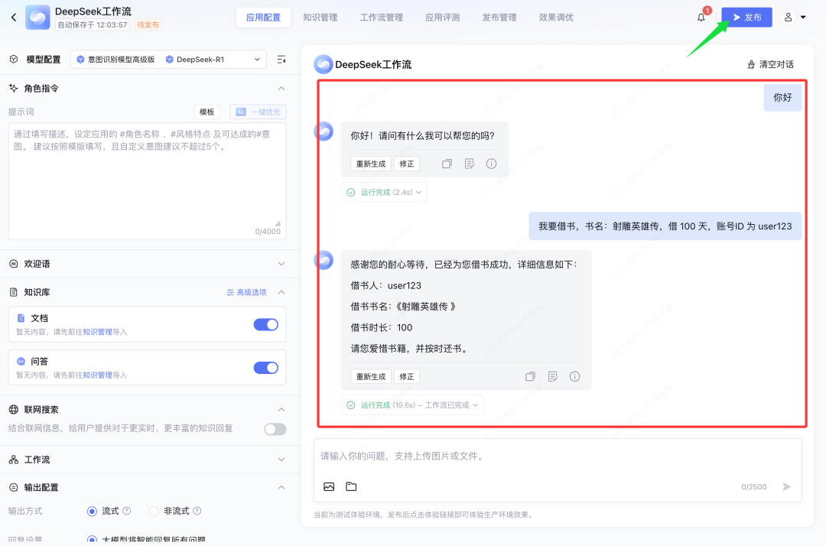
Task: Expand the 工作流 section
Action: point(281,460)
